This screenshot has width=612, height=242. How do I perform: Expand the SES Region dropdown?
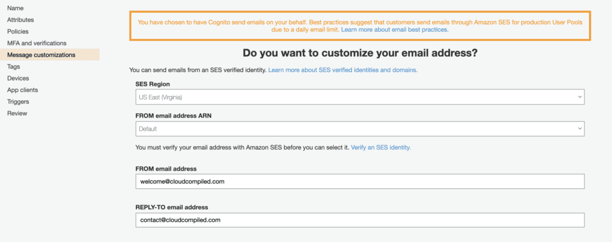pos(359,97)
